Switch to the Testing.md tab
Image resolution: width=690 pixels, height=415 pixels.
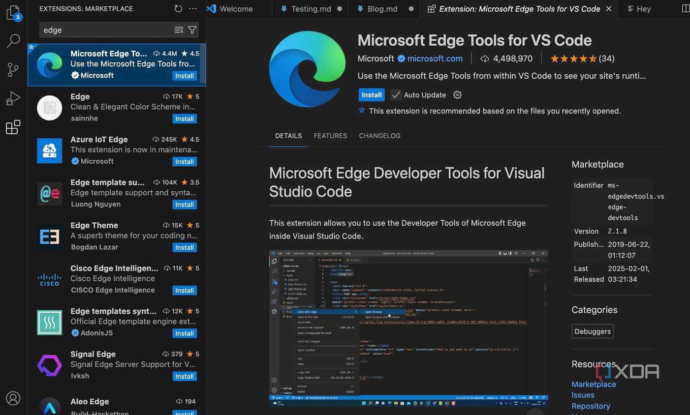[311, 9]
